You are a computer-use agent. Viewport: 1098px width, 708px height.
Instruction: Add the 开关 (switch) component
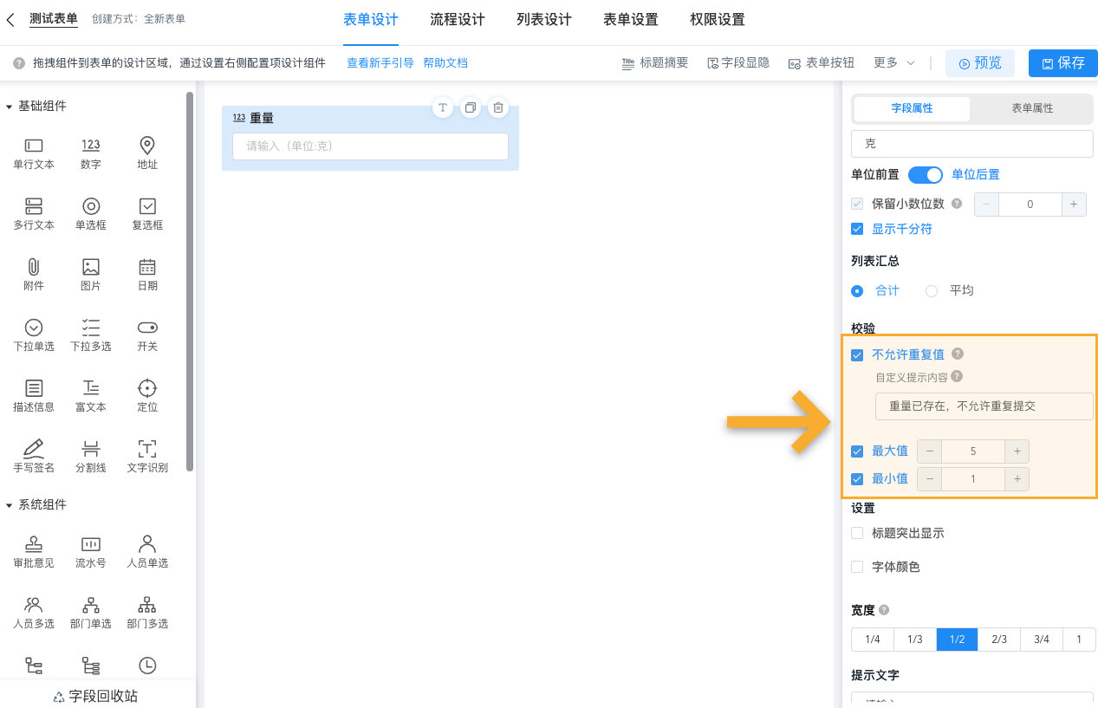[x=146, y=335]
